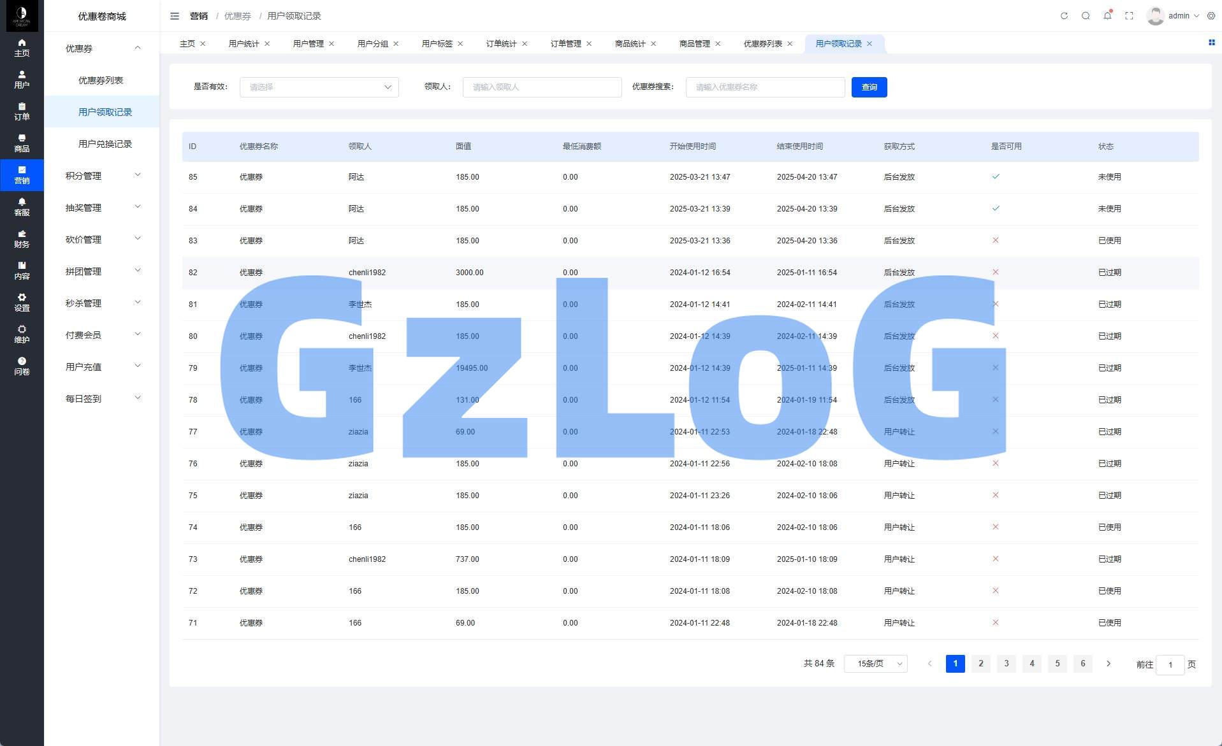This screenshot has height=746, width=1222.
Task: Open the search icon in header
Action: [x=1086, y=16]
